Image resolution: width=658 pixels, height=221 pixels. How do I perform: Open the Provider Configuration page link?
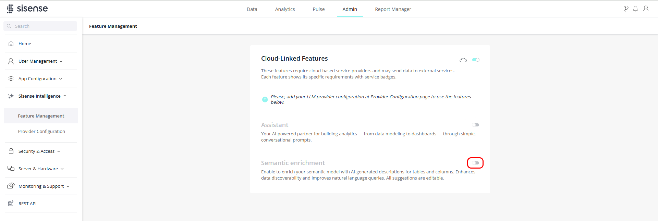coord(41,131)
